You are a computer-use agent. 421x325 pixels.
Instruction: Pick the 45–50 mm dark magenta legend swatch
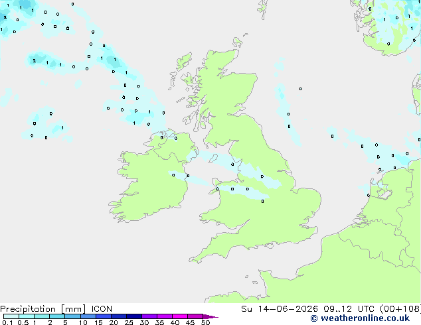tap(195, 316)
